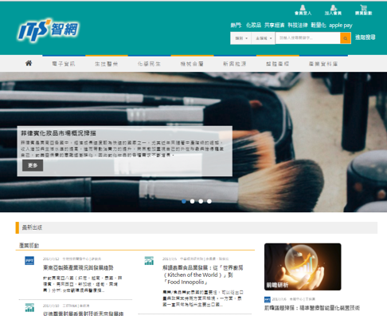Click inside the search keyword input field
Image resolution: width=387 pixels, height=316 pixels.
pos(308,38)
